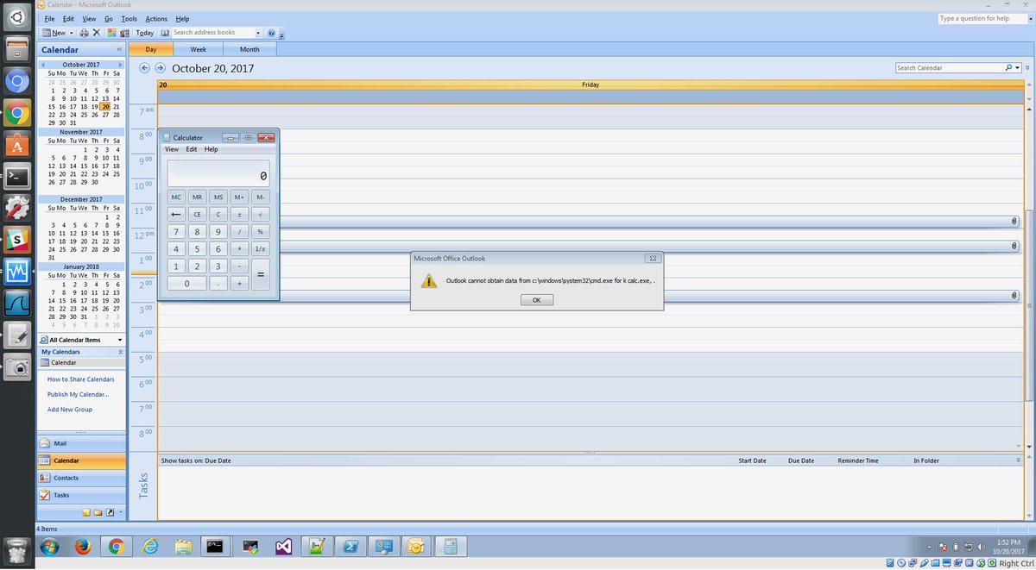This screenshot has height=570, width=1036.
Task: Open the Search Calendar options dropdown arrow
Action: tap(1016, 67)
